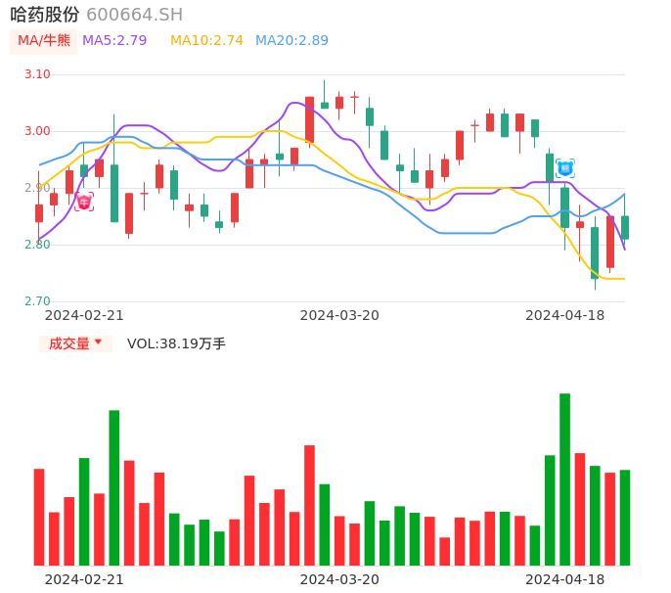Click the last green candlestick on the right
The width and height of the screenshot is (671, 593).
tap(625, 228)
